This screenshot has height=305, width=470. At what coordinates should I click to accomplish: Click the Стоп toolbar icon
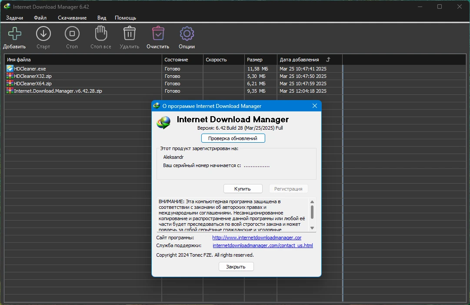pos(72,34)
